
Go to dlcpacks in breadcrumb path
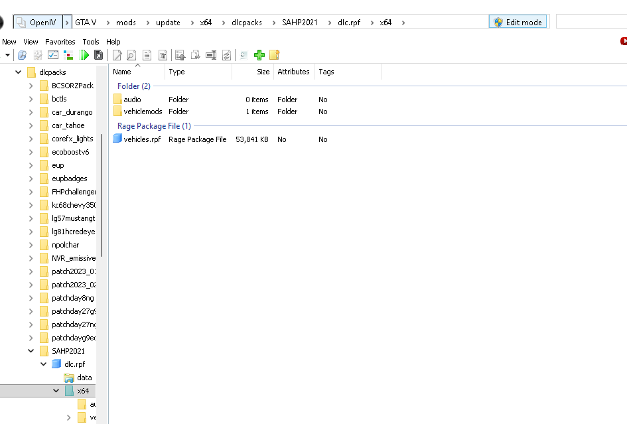(x=247, y=23)
